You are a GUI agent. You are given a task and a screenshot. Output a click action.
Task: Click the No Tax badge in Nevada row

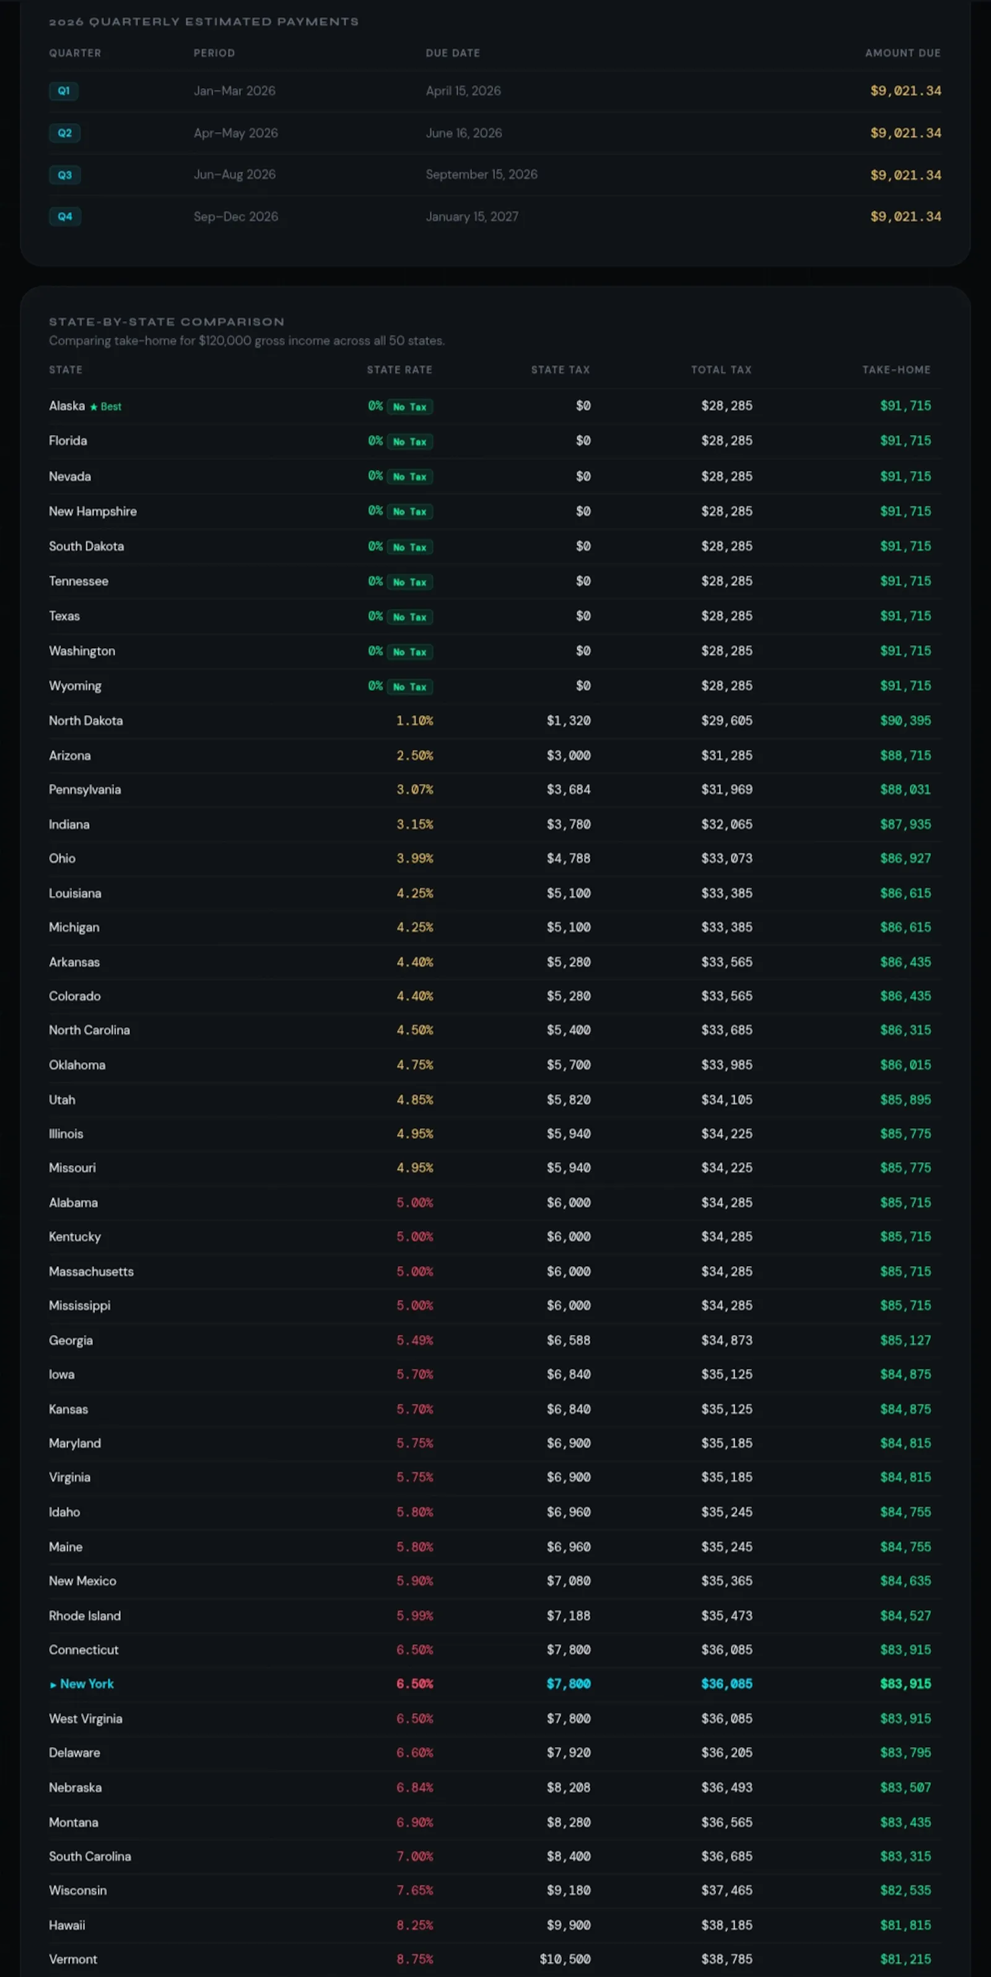409,477
